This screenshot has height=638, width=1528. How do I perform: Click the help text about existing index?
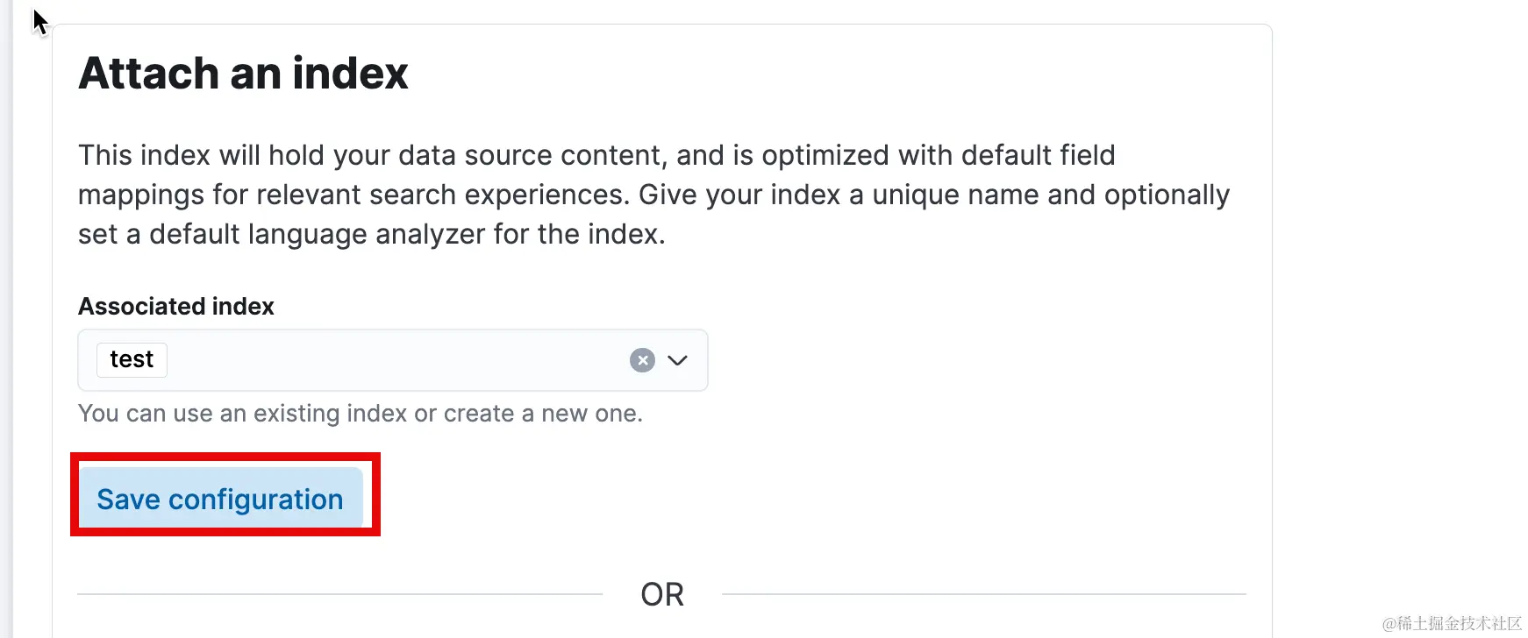pyautogui.click(x=361, y=413)
